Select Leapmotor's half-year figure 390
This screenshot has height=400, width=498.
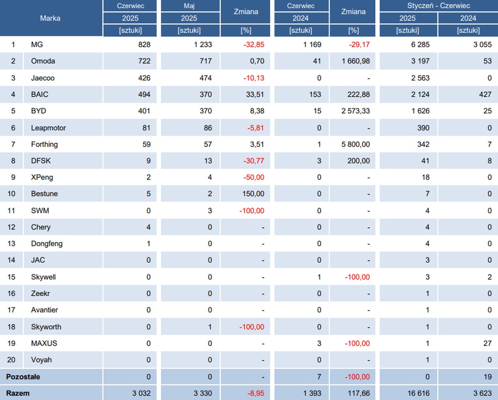tap(423, 128)
